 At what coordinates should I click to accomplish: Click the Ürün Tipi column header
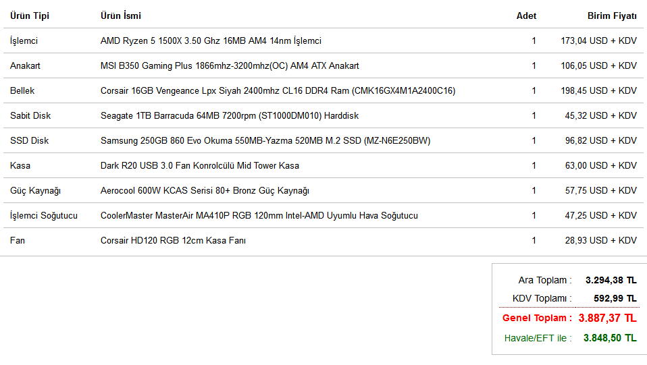coord(29,16)
